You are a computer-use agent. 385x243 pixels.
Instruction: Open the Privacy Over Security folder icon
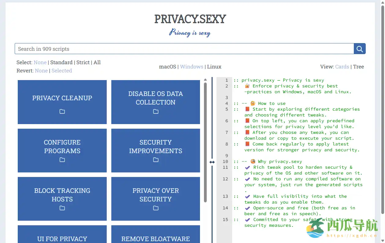tap(156, 208)
